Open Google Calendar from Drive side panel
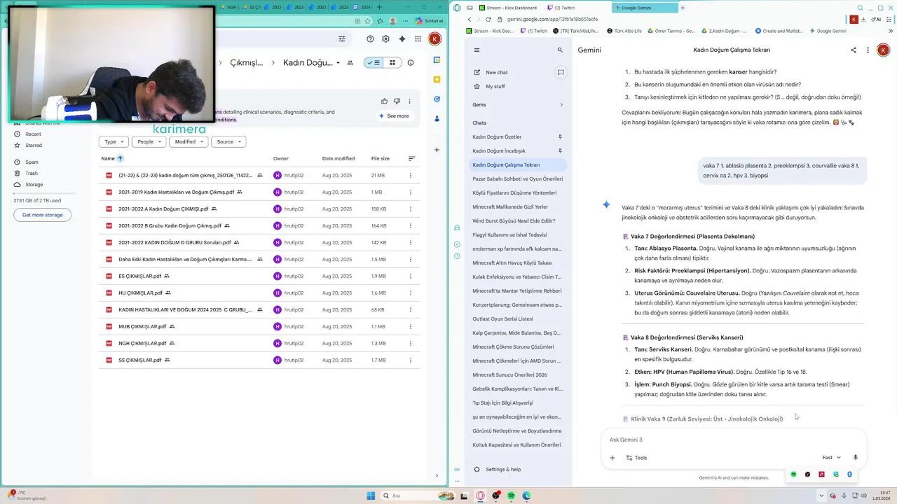Image resolution: width=897 pixels, height=504 pixels. [x=437, y=60]
